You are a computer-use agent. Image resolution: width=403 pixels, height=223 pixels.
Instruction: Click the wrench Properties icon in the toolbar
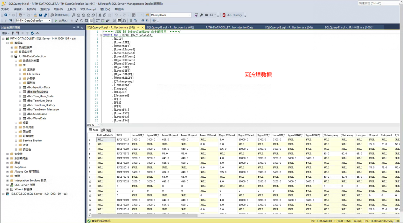[201, 15]
